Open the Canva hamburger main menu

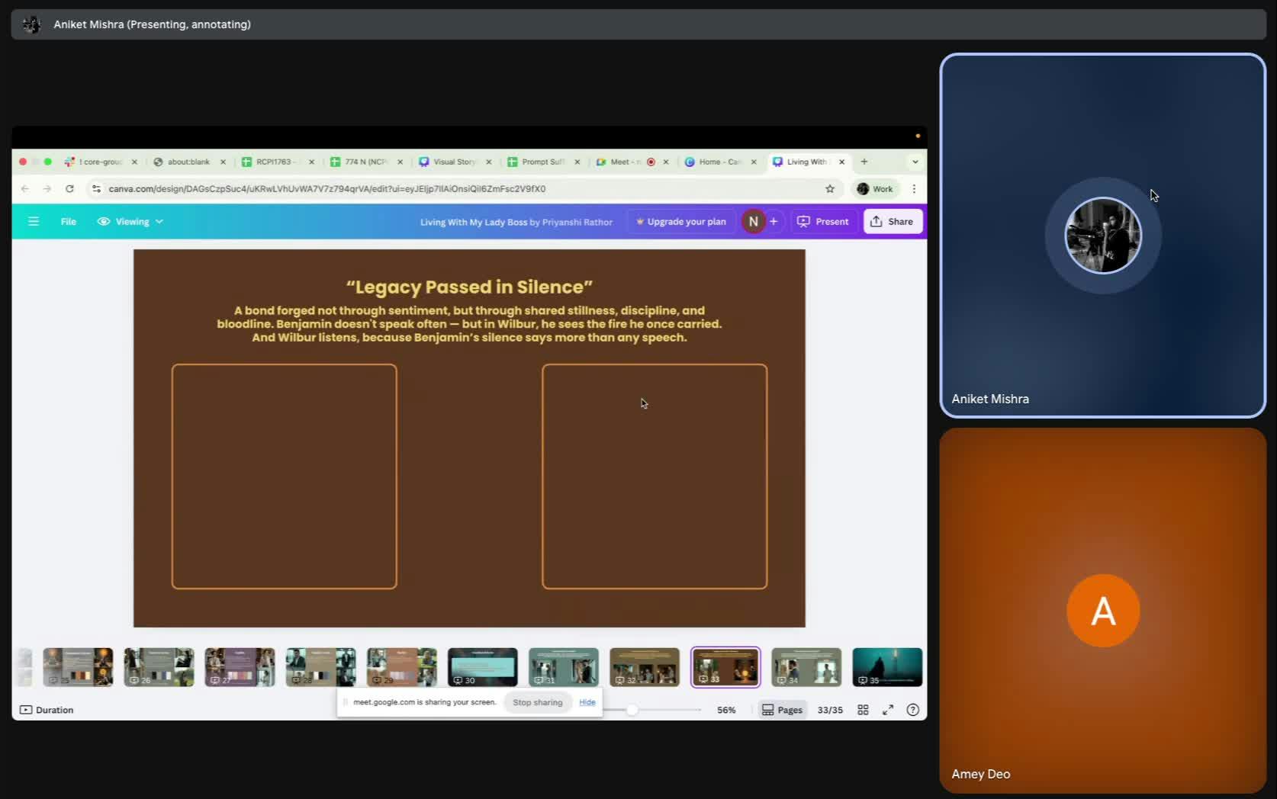click(x=34, y=222)
